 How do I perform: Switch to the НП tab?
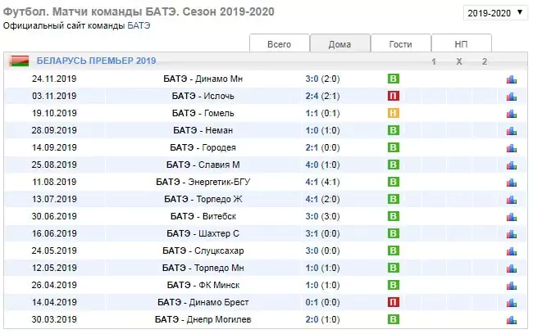coord(462,43)
